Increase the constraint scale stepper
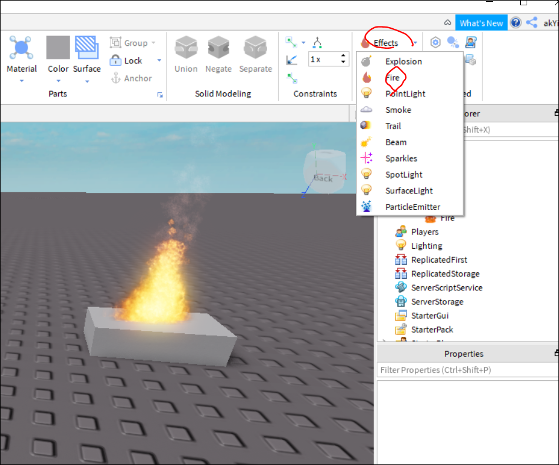559x465 pixels. (343, 55)
